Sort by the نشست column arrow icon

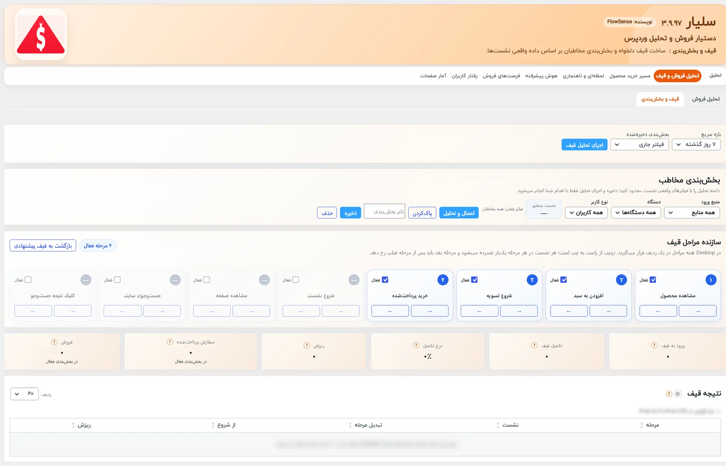coord(498,425)
